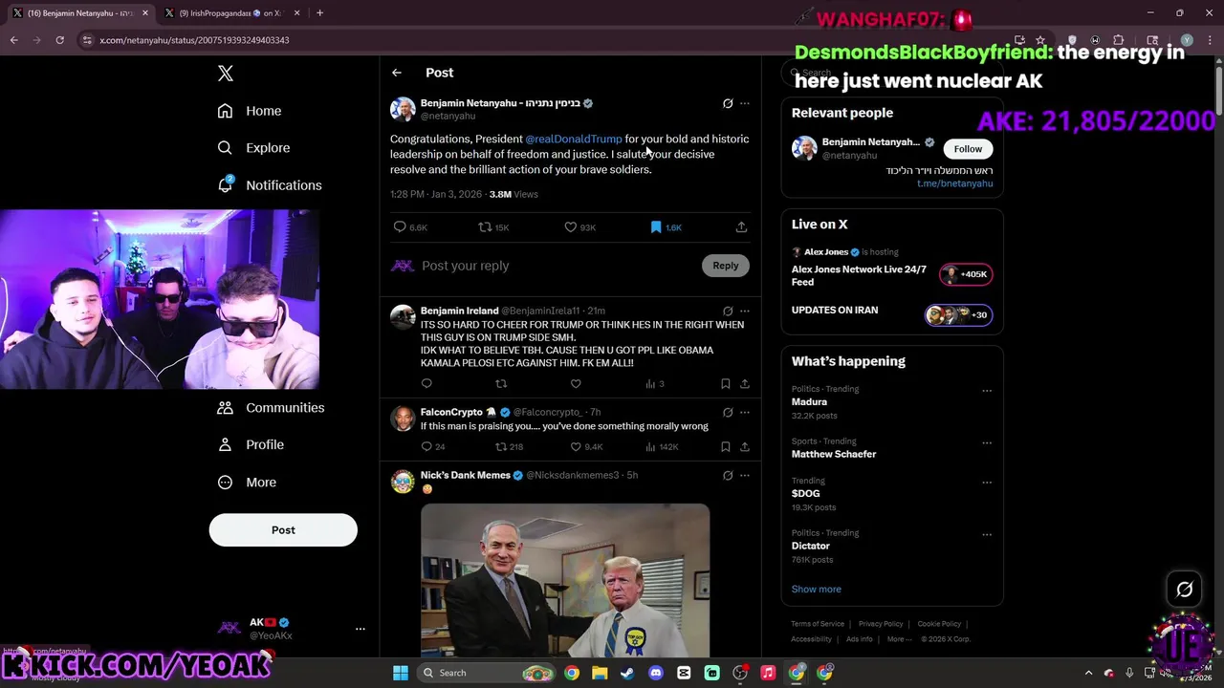Open more options on Benjamin Ireland reply

(745, 311)
